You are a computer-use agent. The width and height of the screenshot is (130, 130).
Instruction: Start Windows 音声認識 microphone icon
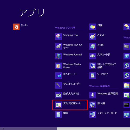tap(93, 95)
